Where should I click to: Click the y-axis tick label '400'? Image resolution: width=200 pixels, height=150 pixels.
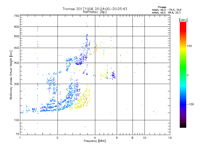(x=17, y=48)
